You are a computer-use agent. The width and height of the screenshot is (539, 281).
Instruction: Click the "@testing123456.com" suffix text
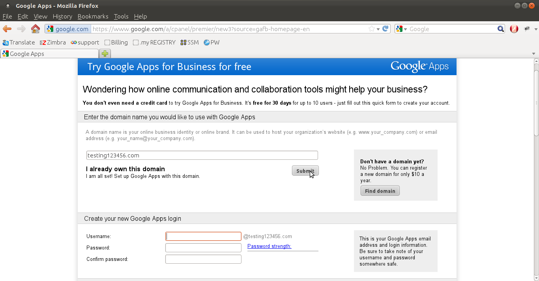[268, 237]
